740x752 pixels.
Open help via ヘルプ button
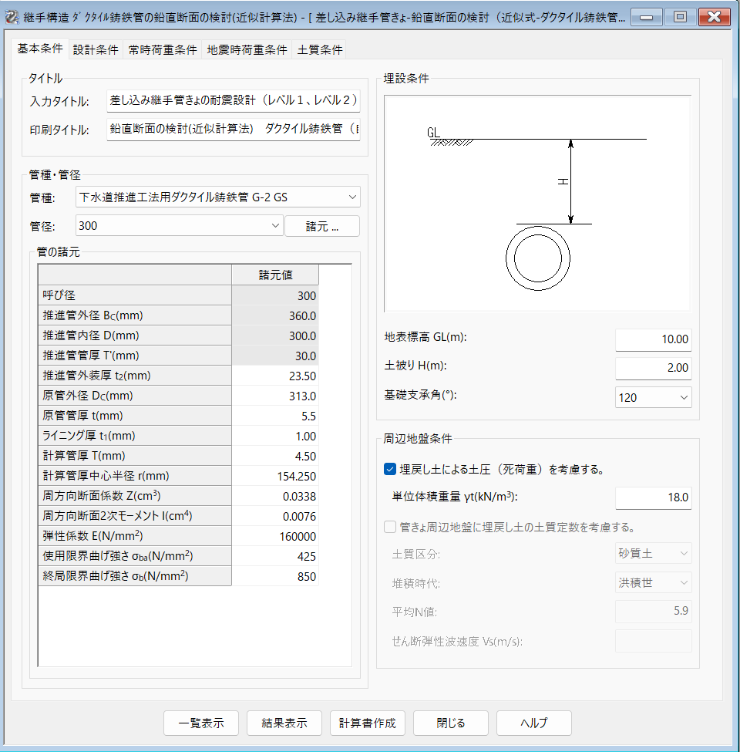click(x=533, y=723)
